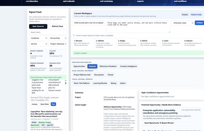Select the 6. Improve step card
This screenshot has height=131, width=204.
coord(194,44)
